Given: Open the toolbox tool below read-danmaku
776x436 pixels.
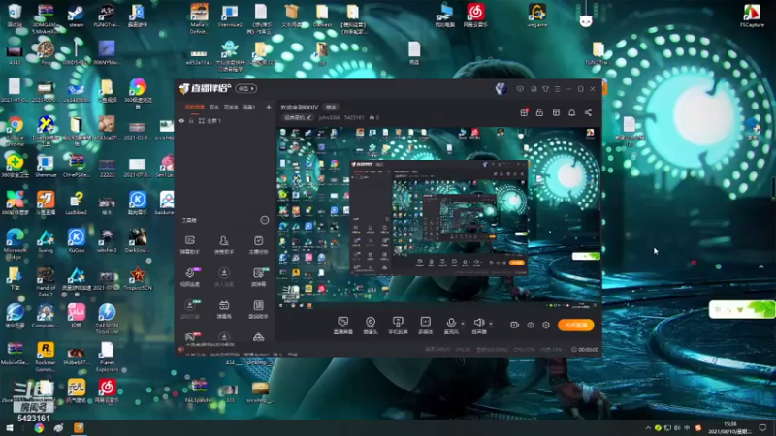Looking at the screenshot, I should pos(258,309).
